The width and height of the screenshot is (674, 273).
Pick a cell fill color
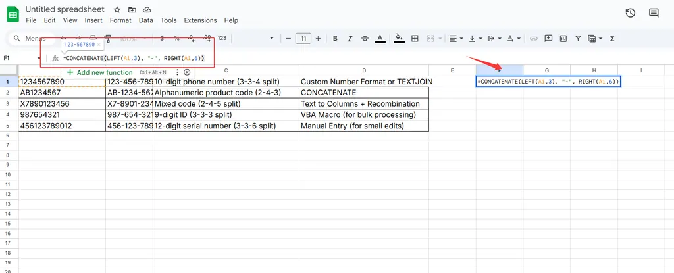tap(399, 39)
